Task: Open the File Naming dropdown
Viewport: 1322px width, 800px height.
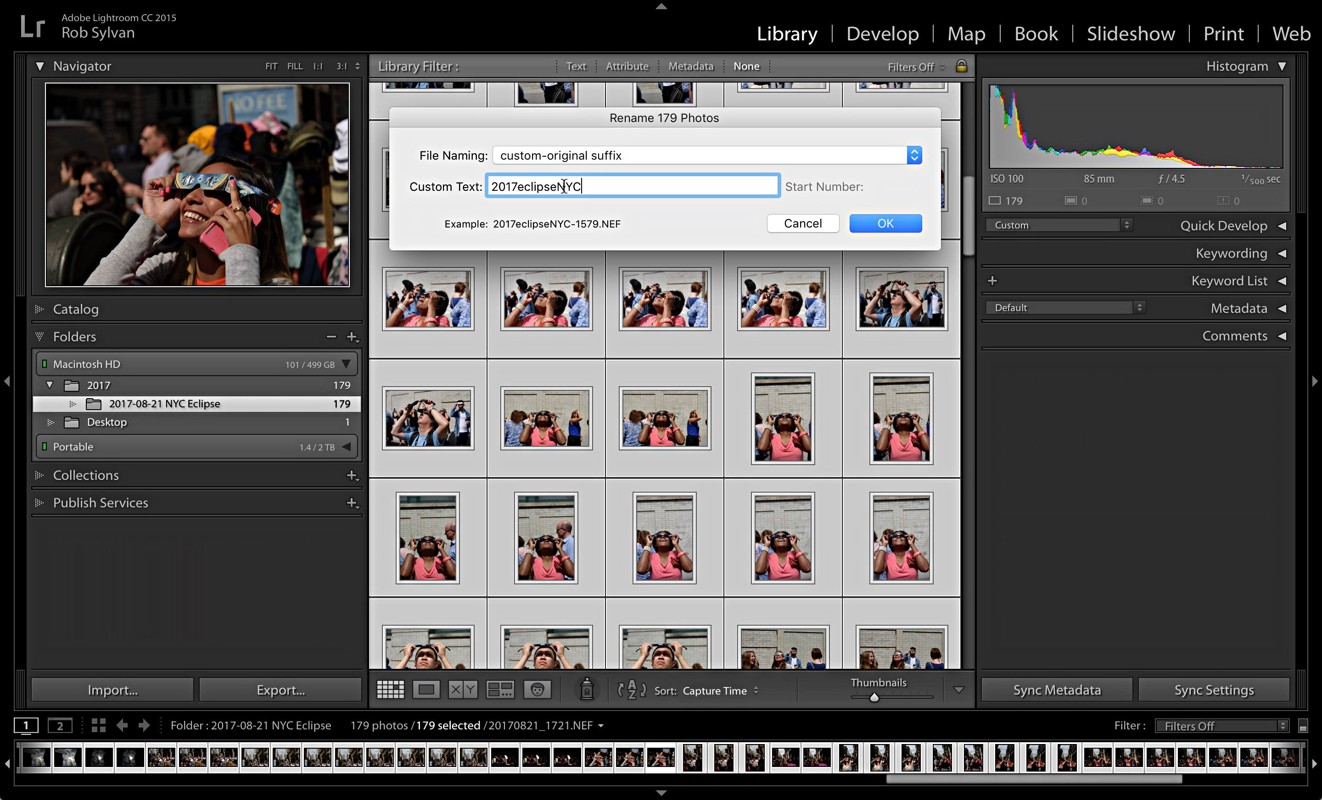Action: [914, 155]
